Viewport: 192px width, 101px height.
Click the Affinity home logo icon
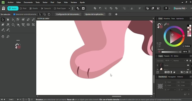(3, 8)
